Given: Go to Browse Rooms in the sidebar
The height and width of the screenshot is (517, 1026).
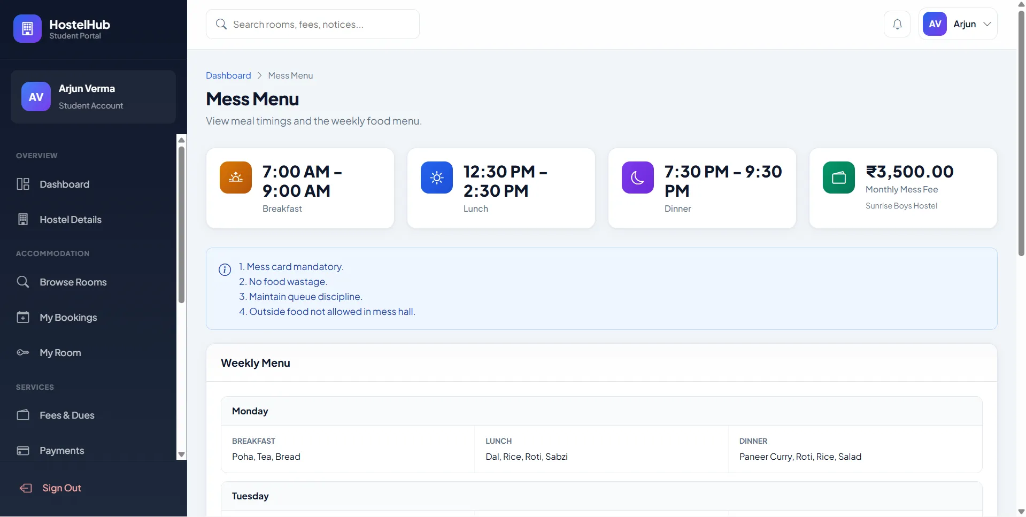Looking at the screenshot, I should point(88,282).
